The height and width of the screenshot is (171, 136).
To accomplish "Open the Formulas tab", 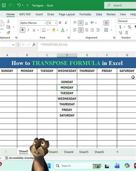I will pos(85,14).
